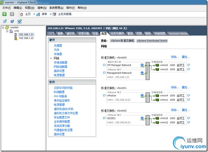Select the vSphere Distributed Switch view button
The width and height of the screenshot is (208, 152).
[152, 41]
